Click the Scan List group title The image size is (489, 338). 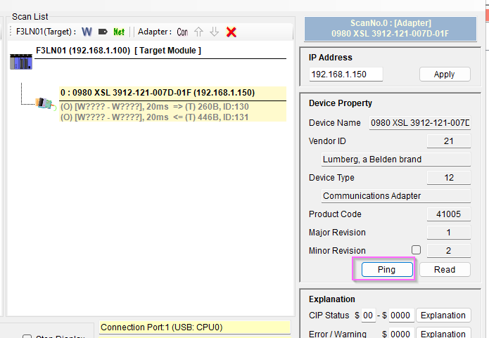click(30, 16)
